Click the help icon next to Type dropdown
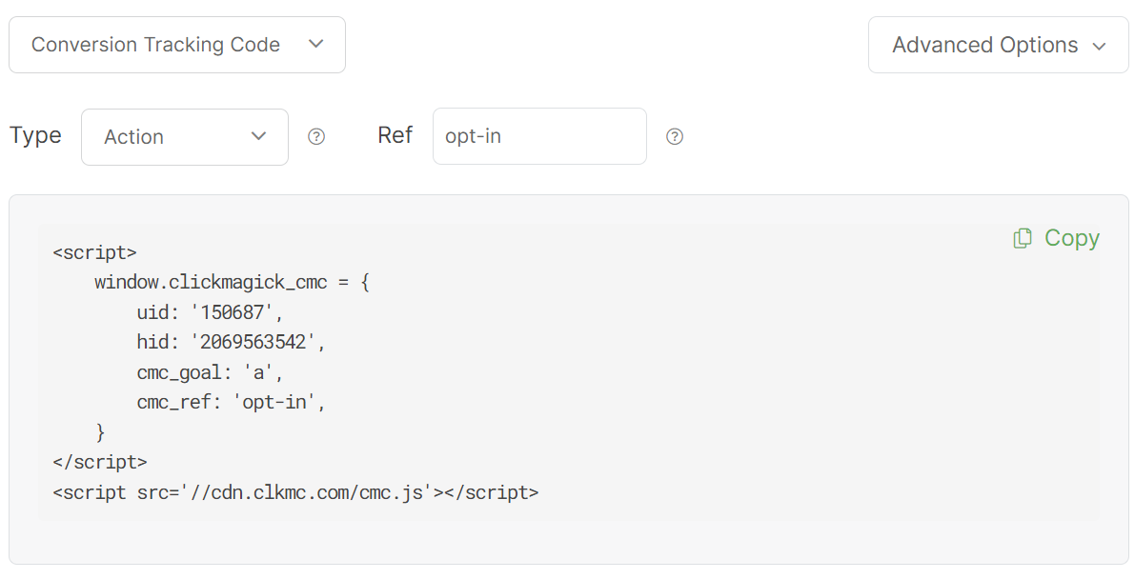This screenshot has height=579, width=1135. pos(316,137)
